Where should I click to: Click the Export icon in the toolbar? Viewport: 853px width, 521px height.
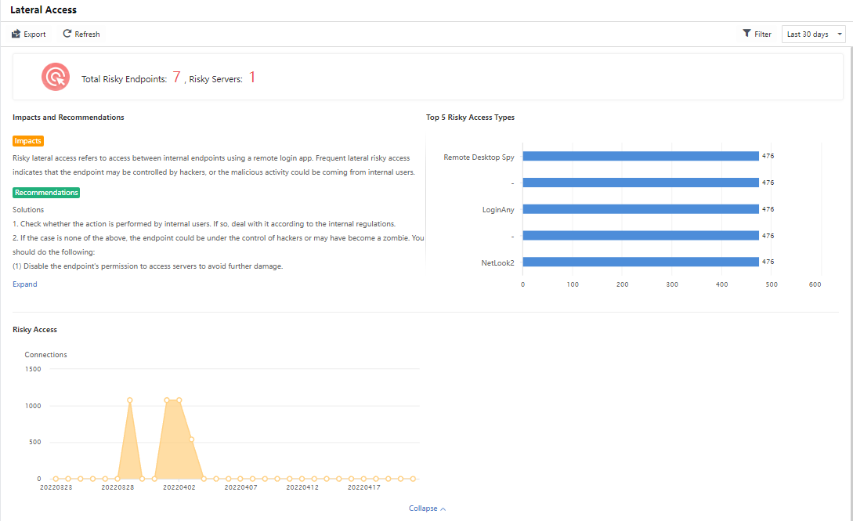click(16, 34)
